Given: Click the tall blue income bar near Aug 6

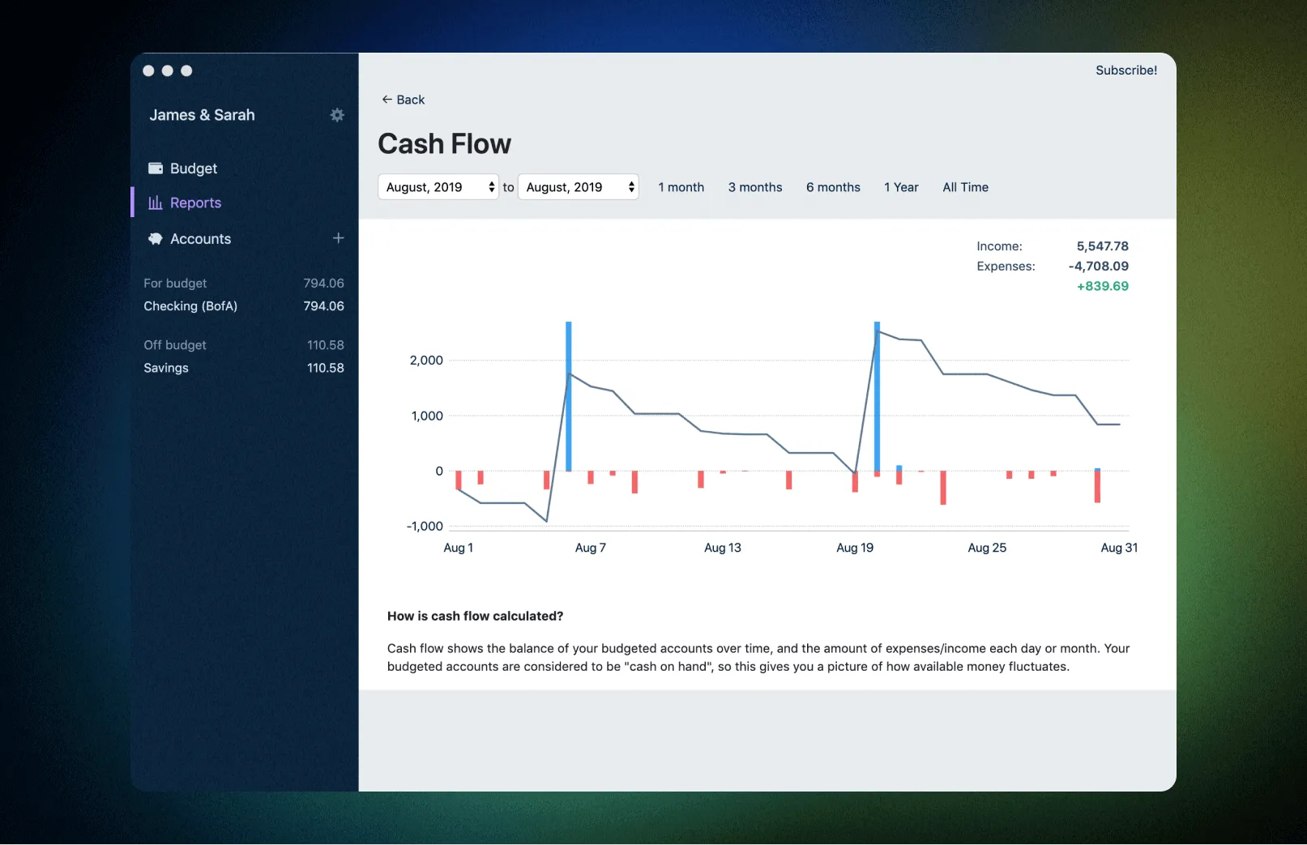Looking at the screenshot, I should point(569,396).
